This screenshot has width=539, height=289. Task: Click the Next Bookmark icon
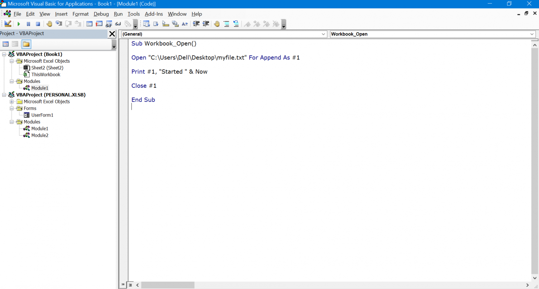click(257, 24)
